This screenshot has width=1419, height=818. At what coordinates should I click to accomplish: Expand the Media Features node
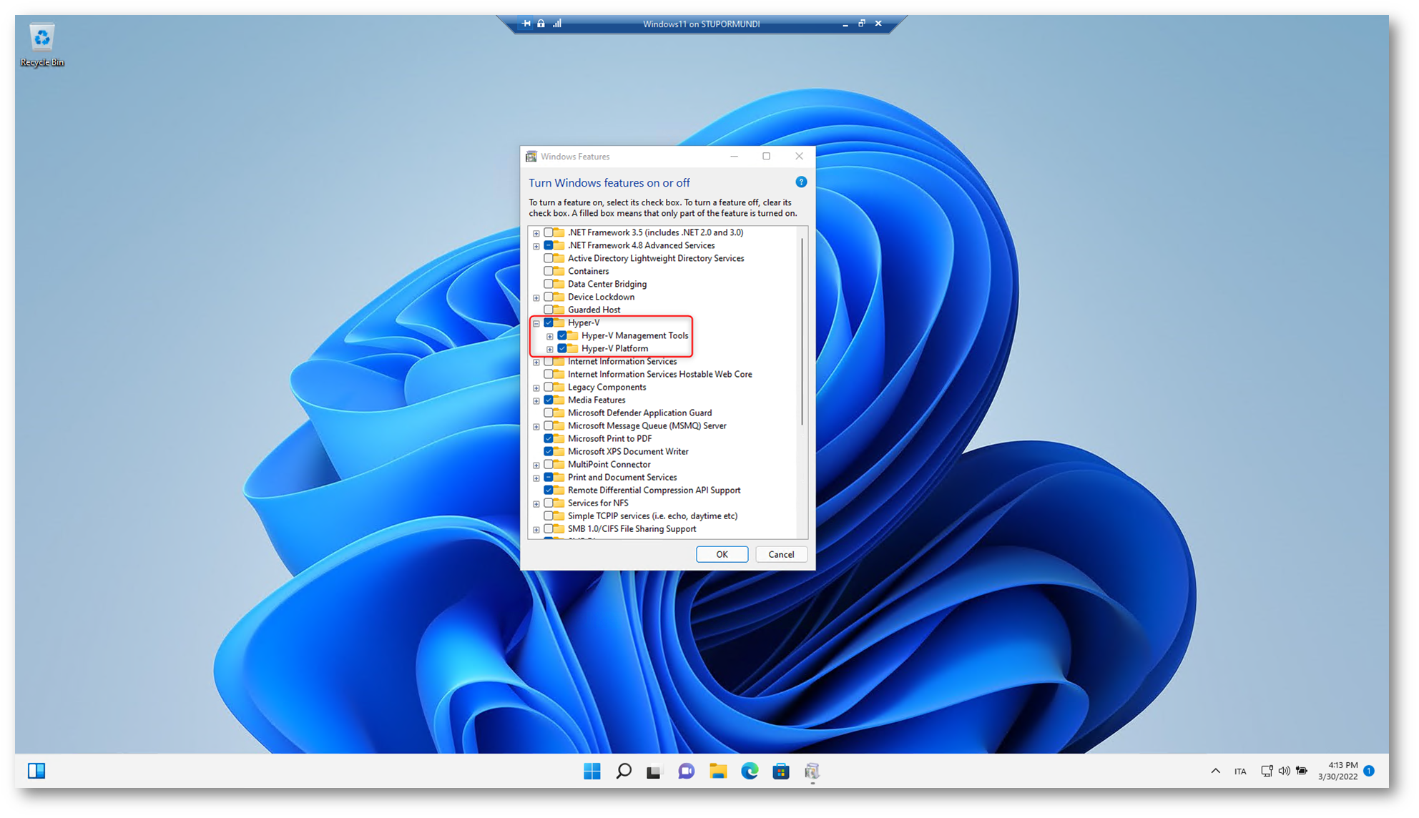536,400
